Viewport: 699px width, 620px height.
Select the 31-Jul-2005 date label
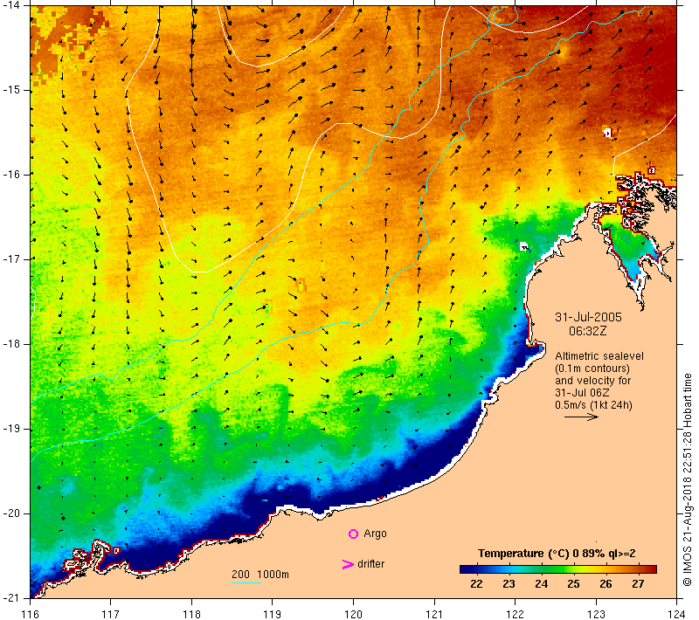588,317
